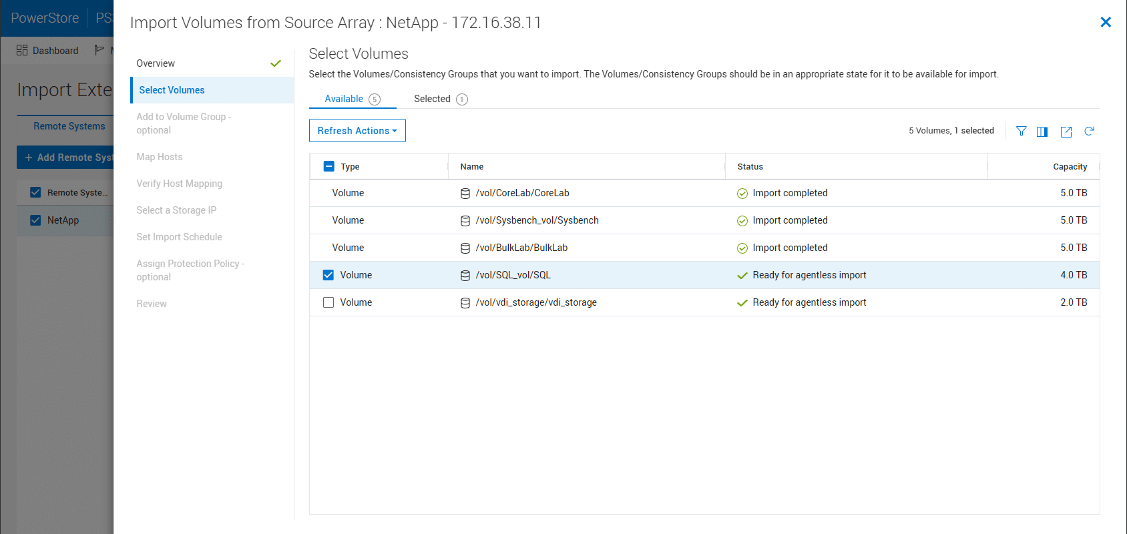Check the /vol/vdi_storage/vdi_storage volume checkbox
The image size is (1127, 534).
(x=328, y=302)
